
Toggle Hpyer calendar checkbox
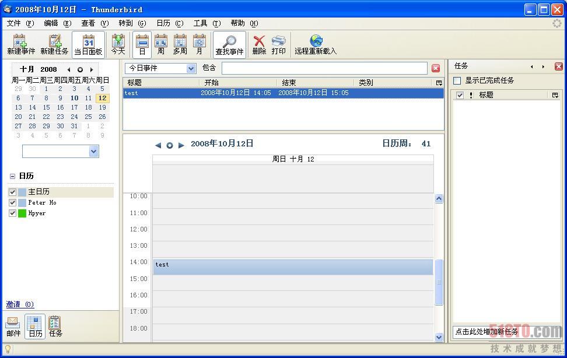pyautogui.click(x=13, y=213)
